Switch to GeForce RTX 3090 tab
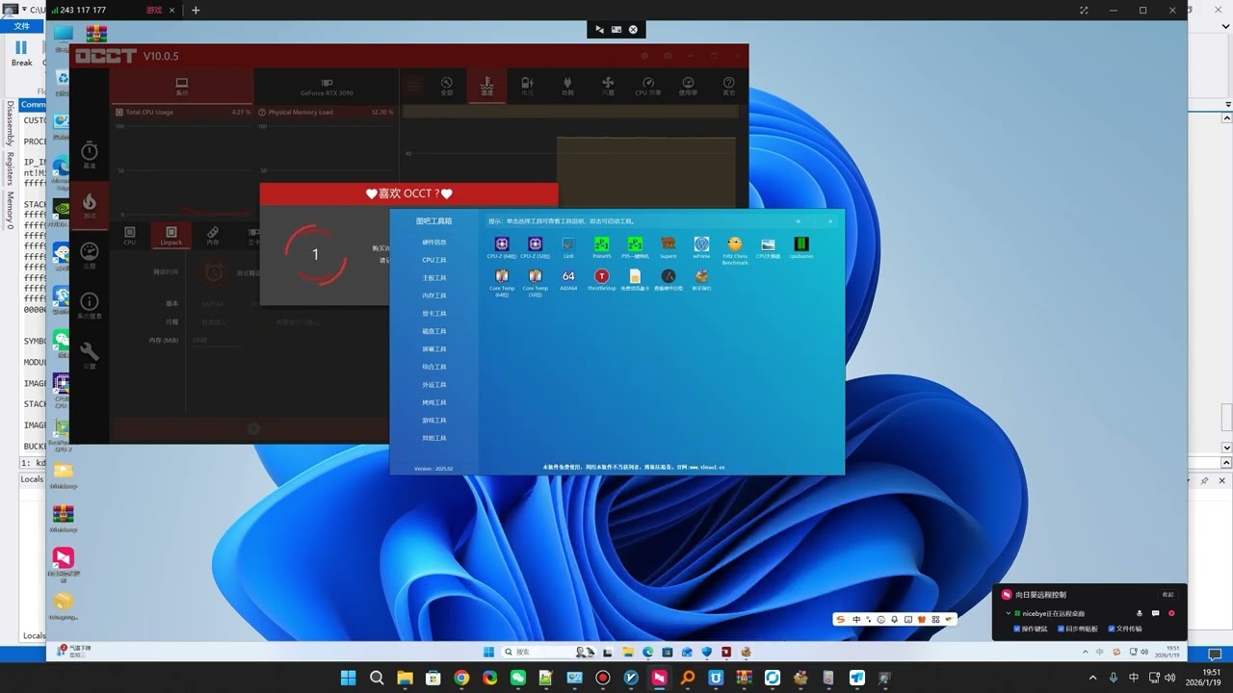The image size is (1233, 693). coord(327,87)
